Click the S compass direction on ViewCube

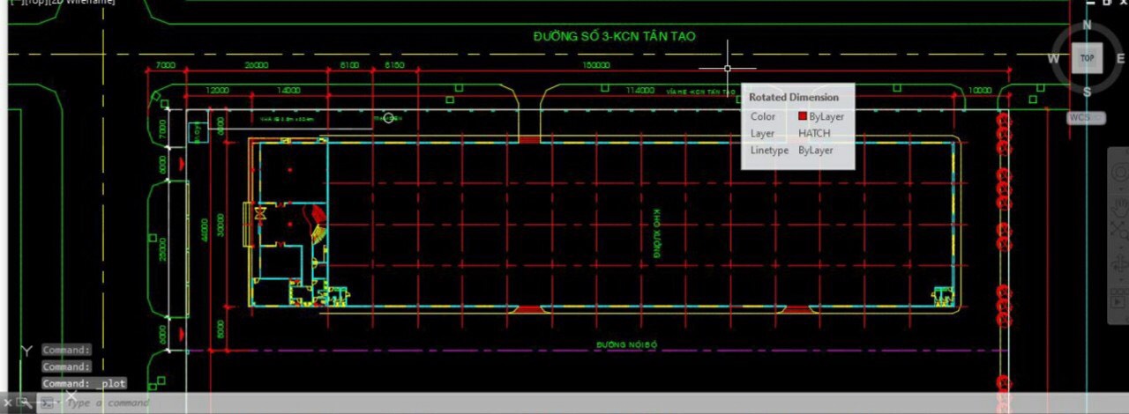pyautogui.click(x=1087, y=92)
